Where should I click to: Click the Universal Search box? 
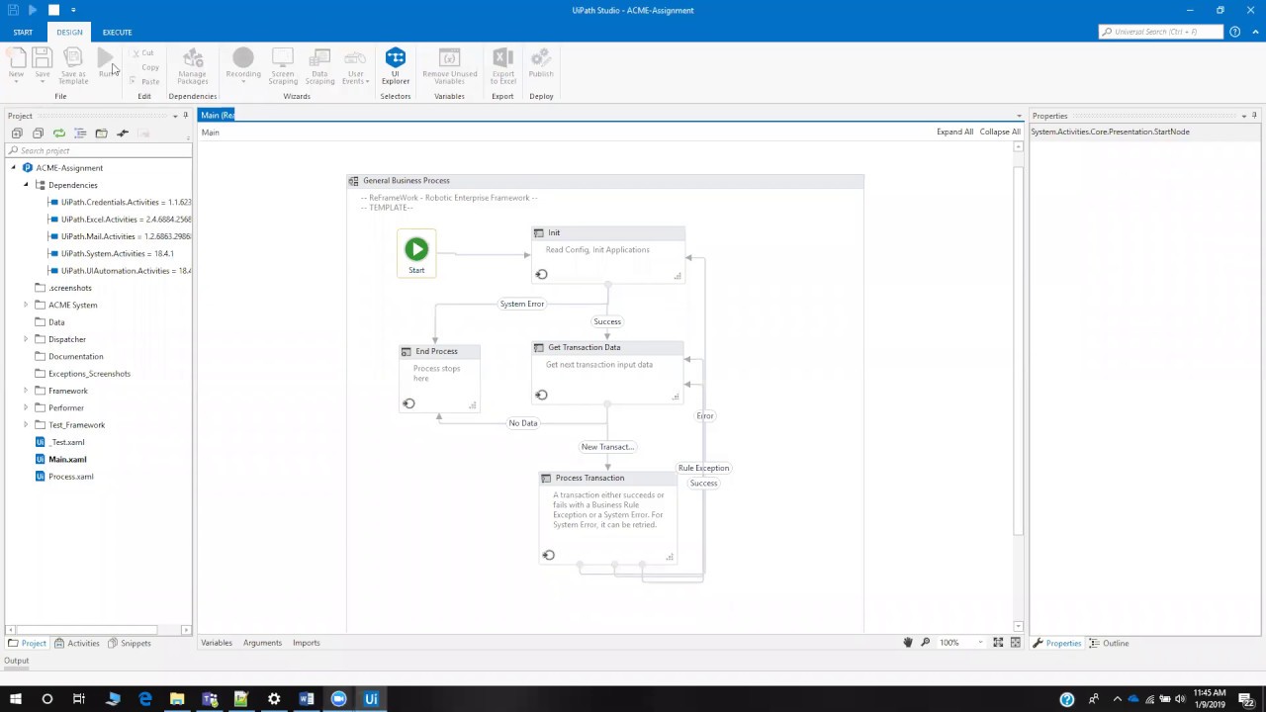(1161, 32)
